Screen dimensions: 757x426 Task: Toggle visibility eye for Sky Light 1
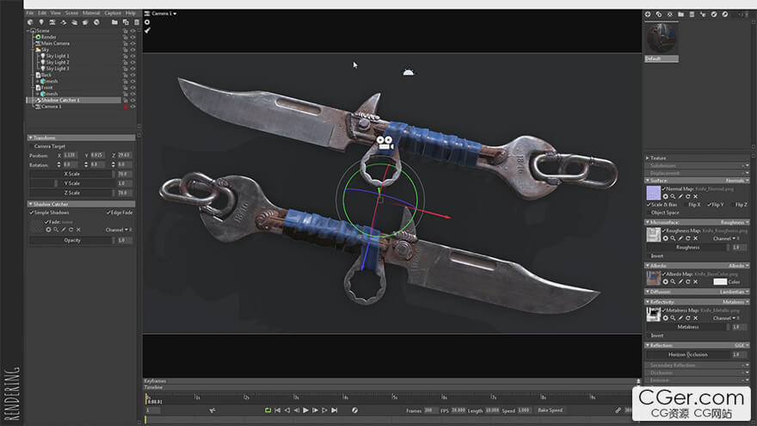[x=132, y=56]
